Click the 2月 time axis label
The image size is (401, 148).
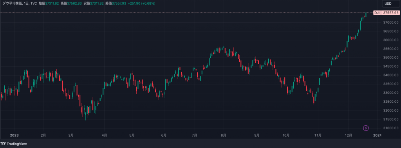pos(43,135)
